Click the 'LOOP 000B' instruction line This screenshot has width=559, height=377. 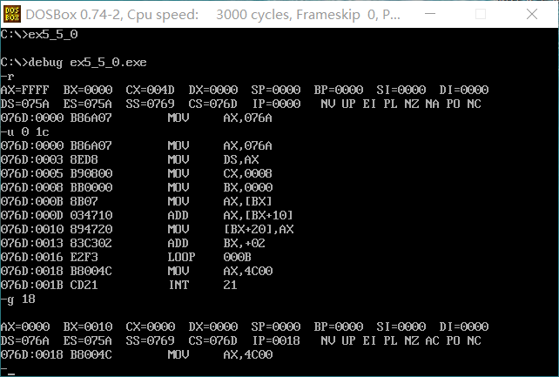pyautogui.click(x=126, y=257)
